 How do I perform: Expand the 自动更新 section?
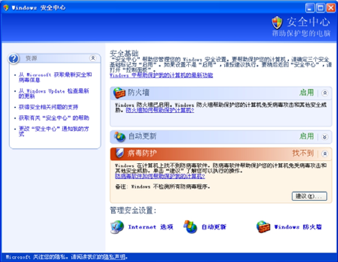click(x=325, y=137)
